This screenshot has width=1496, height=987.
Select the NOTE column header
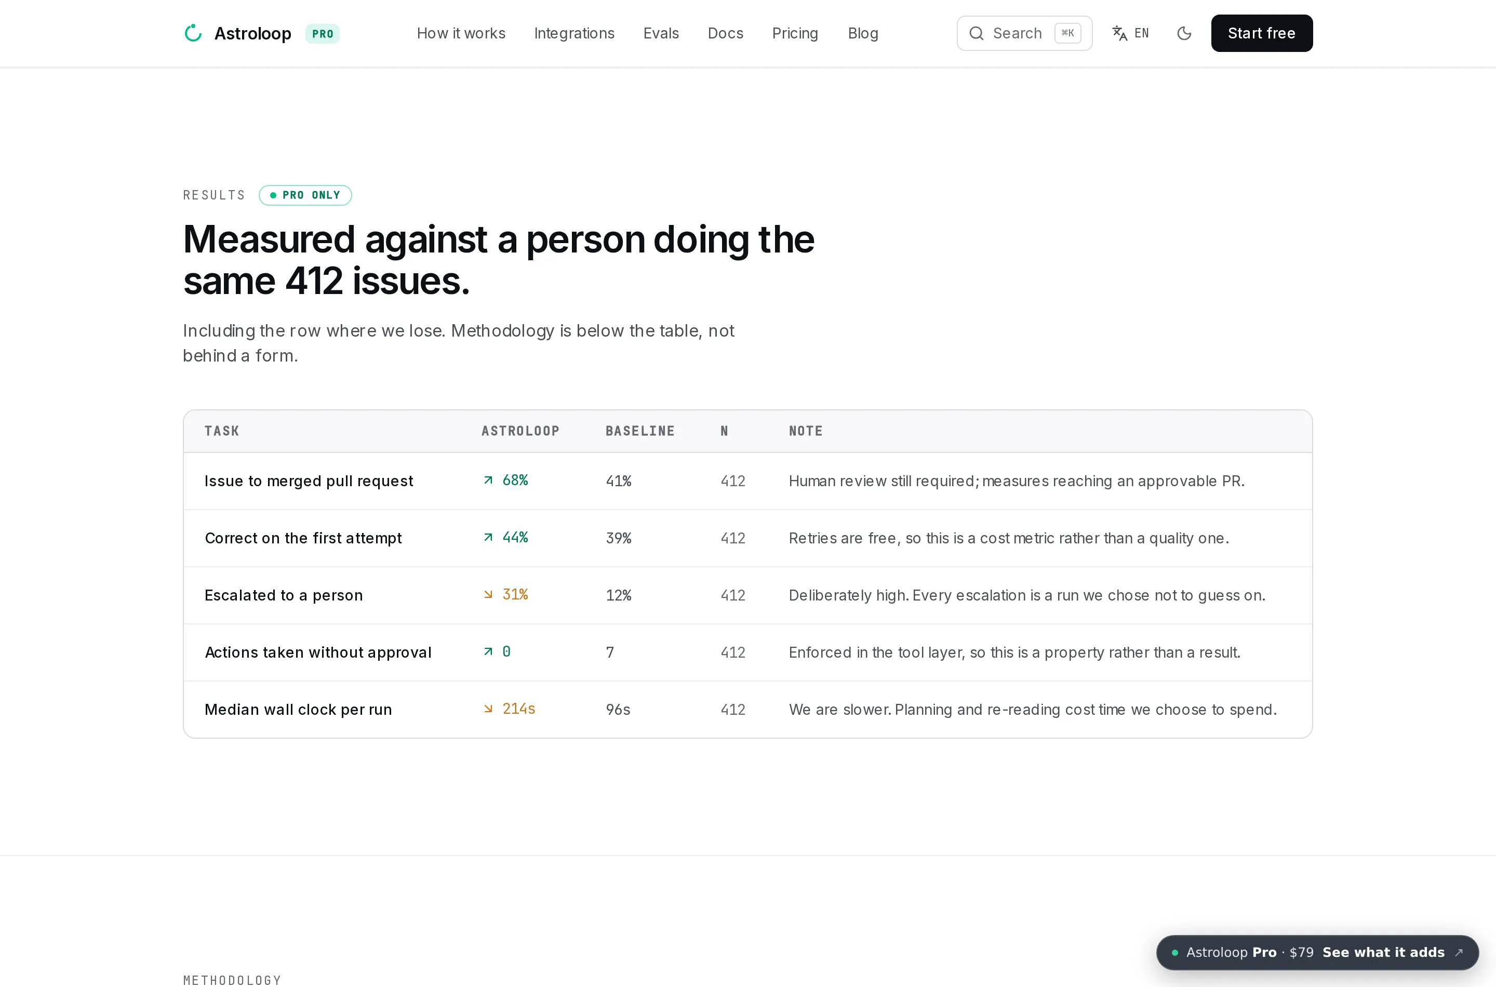(x=806, y=431)
